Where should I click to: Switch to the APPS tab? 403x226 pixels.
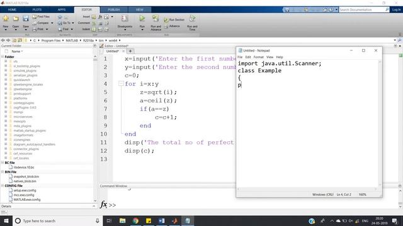pyautogui.click(x=62, y=9)
